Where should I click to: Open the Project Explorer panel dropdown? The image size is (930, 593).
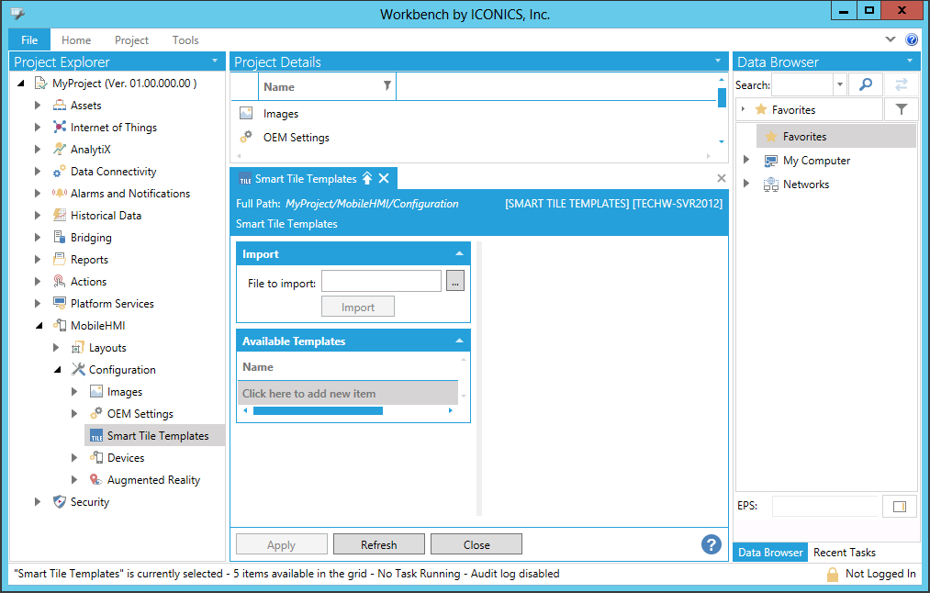click(215, 62)
